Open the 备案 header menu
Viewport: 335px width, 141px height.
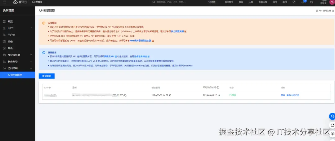pos(241,2)
